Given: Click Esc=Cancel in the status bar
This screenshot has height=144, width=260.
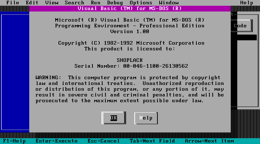Looking at the screenshot, I should pyautogui.click(x=104, y=141).
